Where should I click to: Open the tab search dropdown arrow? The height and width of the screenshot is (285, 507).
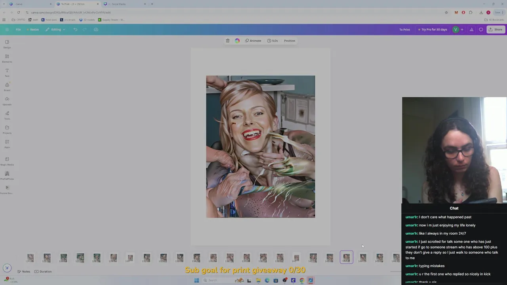pos(4,4)
